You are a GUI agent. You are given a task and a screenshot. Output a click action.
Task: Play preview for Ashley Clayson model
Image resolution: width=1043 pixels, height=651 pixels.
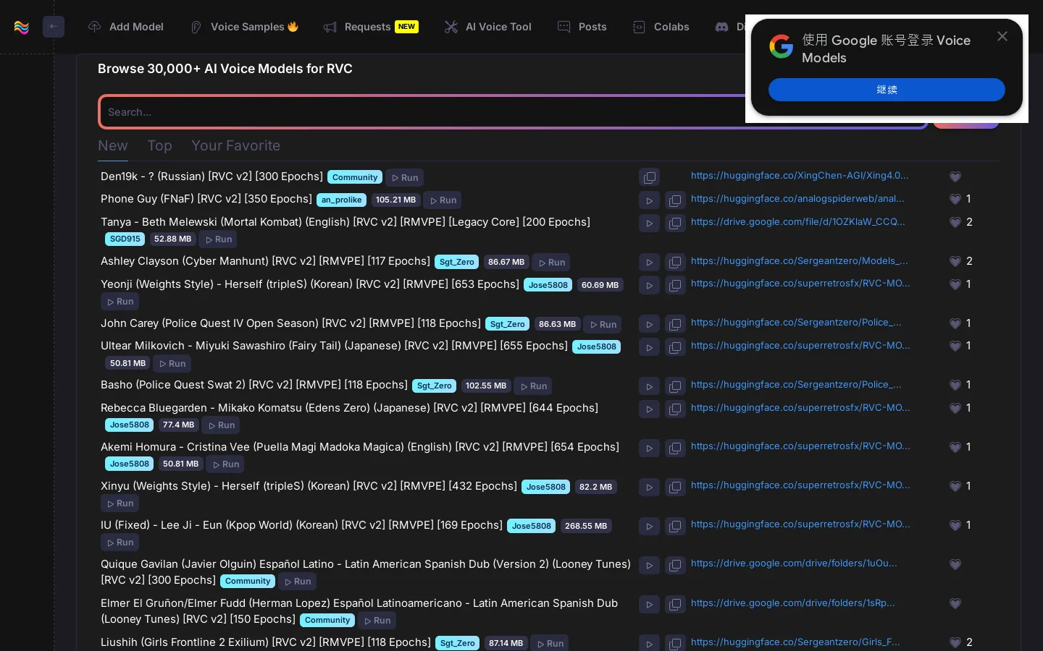coord(649,263)
